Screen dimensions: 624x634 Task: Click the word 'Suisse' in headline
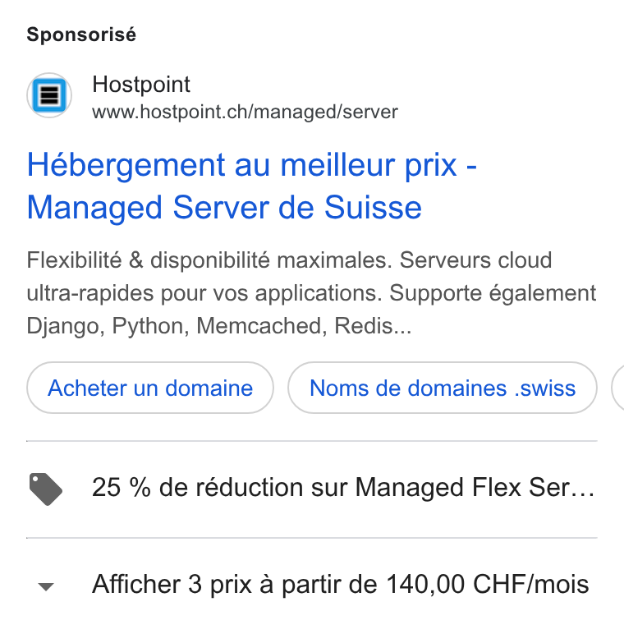(x=373, y=208)
